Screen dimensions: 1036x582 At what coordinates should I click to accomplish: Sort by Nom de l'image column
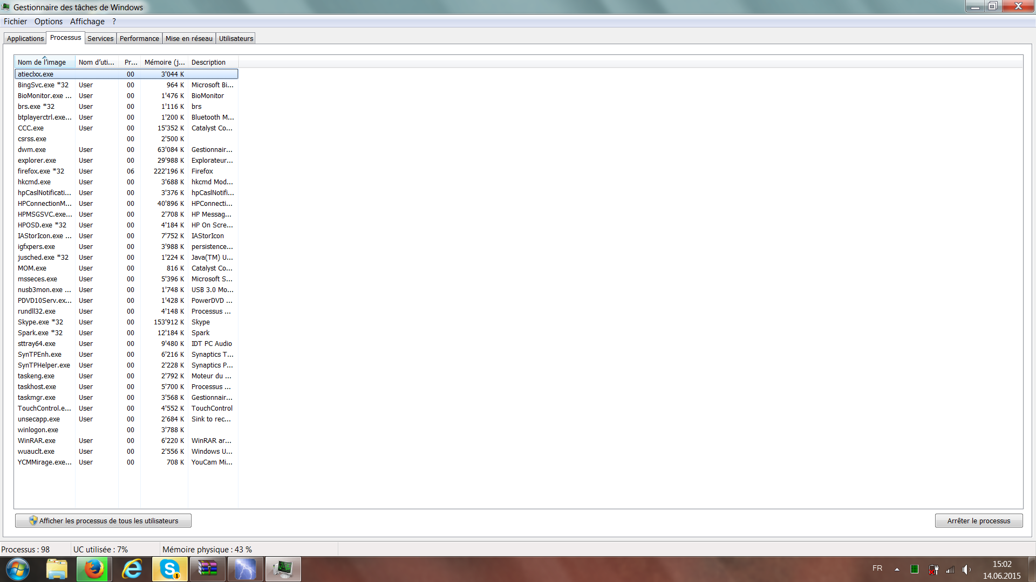tap(45, 62)
